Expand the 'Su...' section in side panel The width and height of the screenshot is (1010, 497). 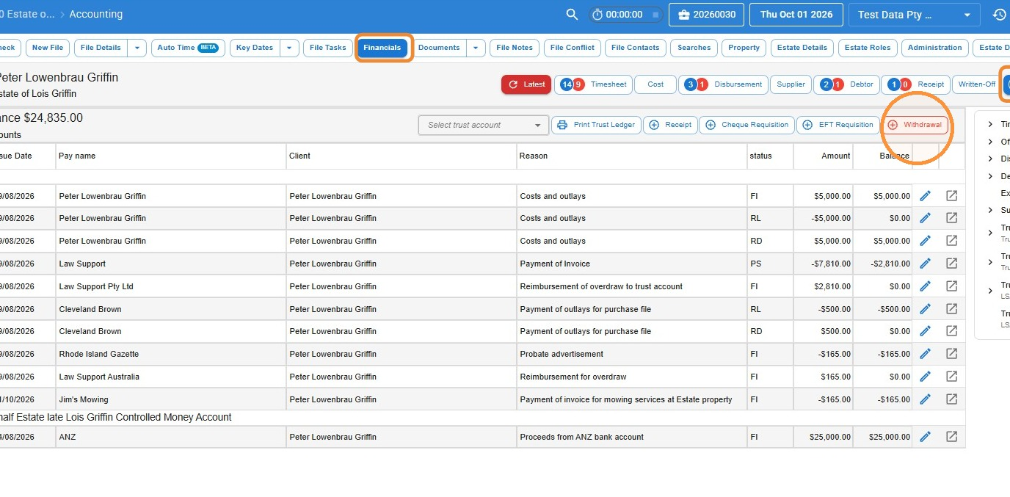pyautogui.click(x=990, y=210)
